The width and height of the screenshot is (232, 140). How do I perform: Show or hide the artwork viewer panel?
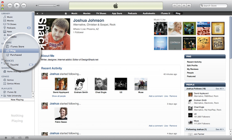coord(27,137)
